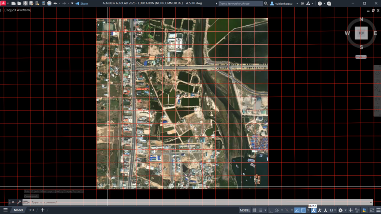Toggle drawing grid display in status bar
The image size is (381, 214).
[254, 210]
